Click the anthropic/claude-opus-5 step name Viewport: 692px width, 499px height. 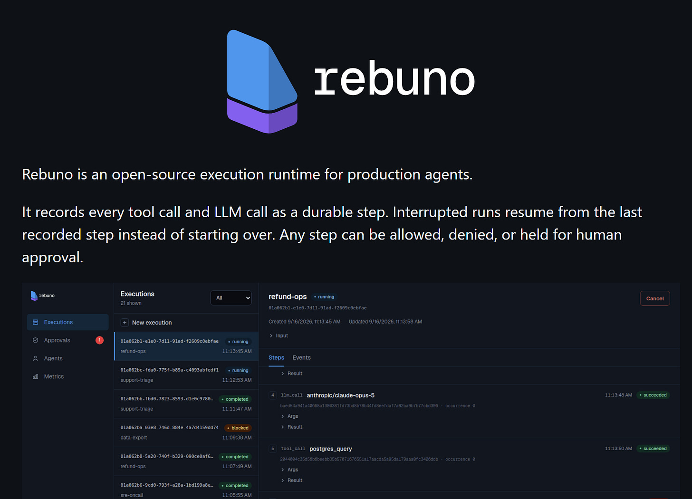(340, 395)
